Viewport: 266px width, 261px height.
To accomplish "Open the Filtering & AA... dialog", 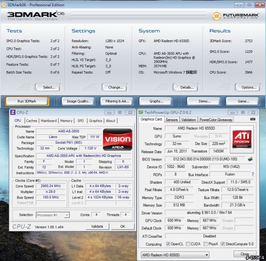I will (x=116, y=101).
